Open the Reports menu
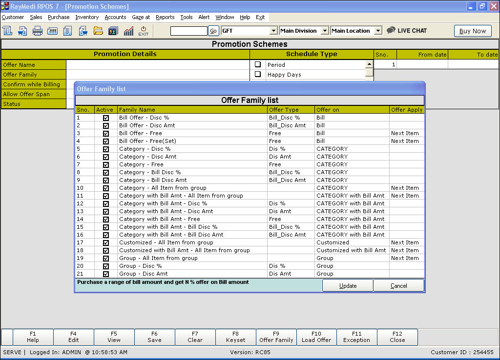 coord(165,17)
